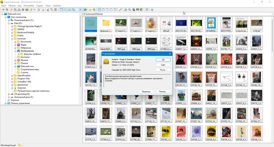
Task: Click the green refresh arrows icon
Action: (94, 10)
